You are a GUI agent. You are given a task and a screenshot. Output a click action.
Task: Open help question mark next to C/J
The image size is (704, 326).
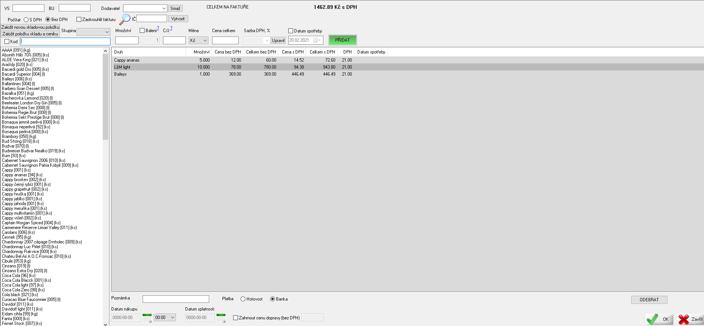[171, 28]
